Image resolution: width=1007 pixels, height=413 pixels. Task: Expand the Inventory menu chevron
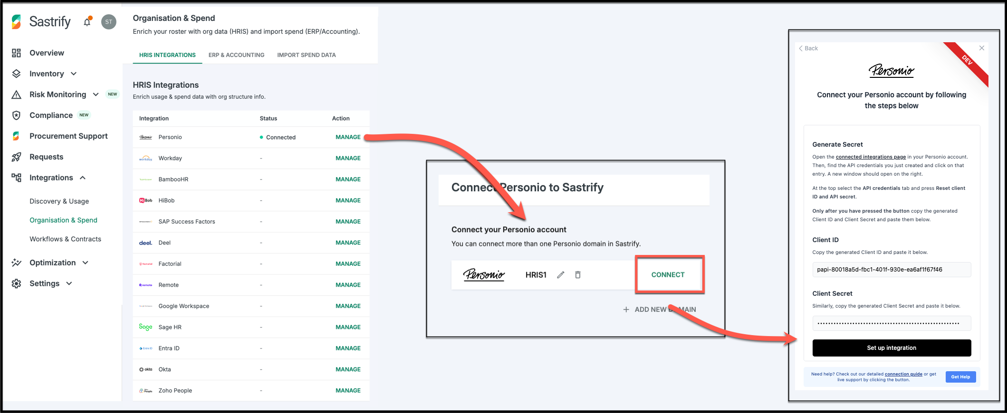(x=74, y=74)
